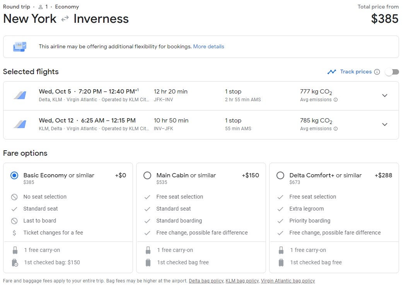The height and width of the screenshot is (289, 406).
Task: Click the 10 hr 50 min duration
Action: [171, 121]
